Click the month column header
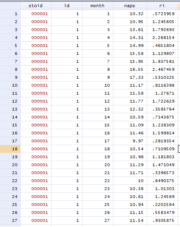 point(98,6)
